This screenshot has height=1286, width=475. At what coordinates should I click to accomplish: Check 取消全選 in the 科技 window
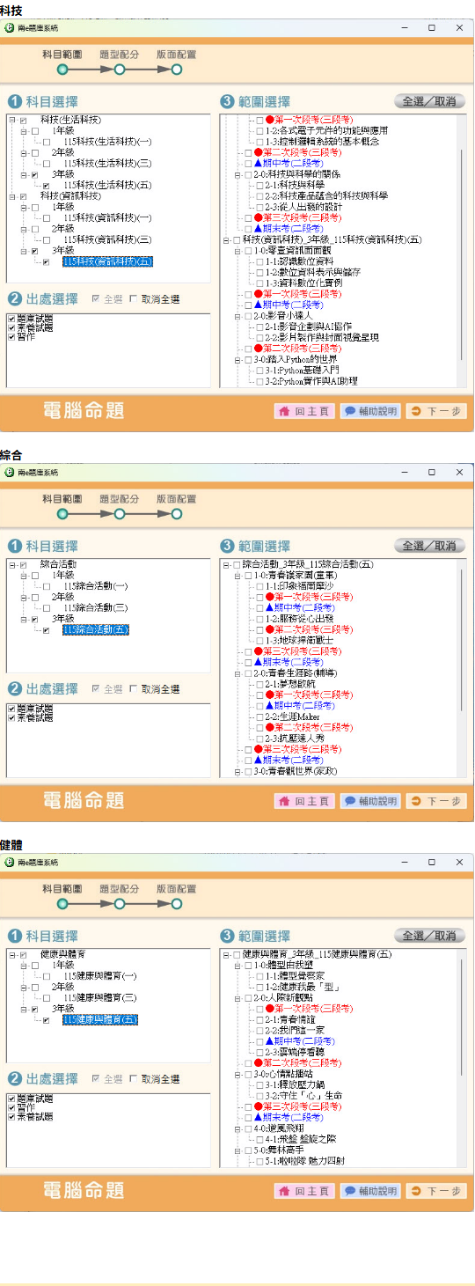[x=134, y=299]
